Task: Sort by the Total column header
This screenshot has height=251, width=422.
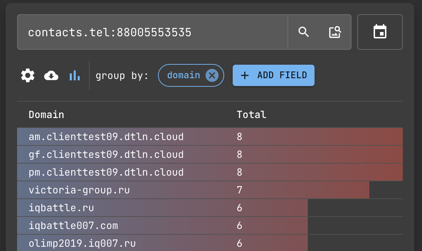Action: click(x=251, y=114)
